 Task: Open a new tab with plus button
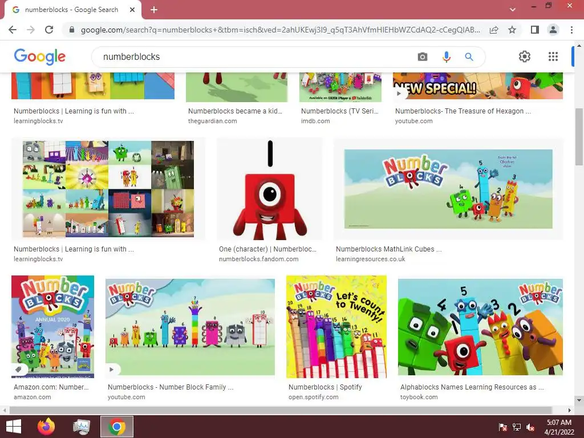(154, 10)
